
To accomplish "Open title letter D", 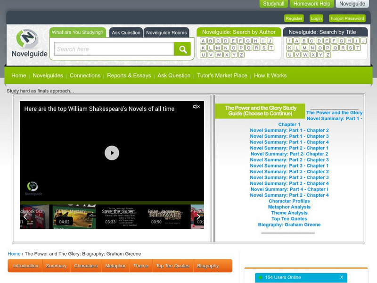I will pyautogui.click(x=319, y=41).
